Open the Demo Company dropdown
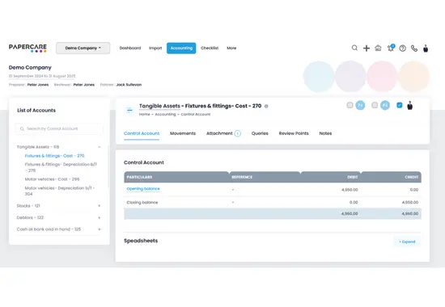 83,48
